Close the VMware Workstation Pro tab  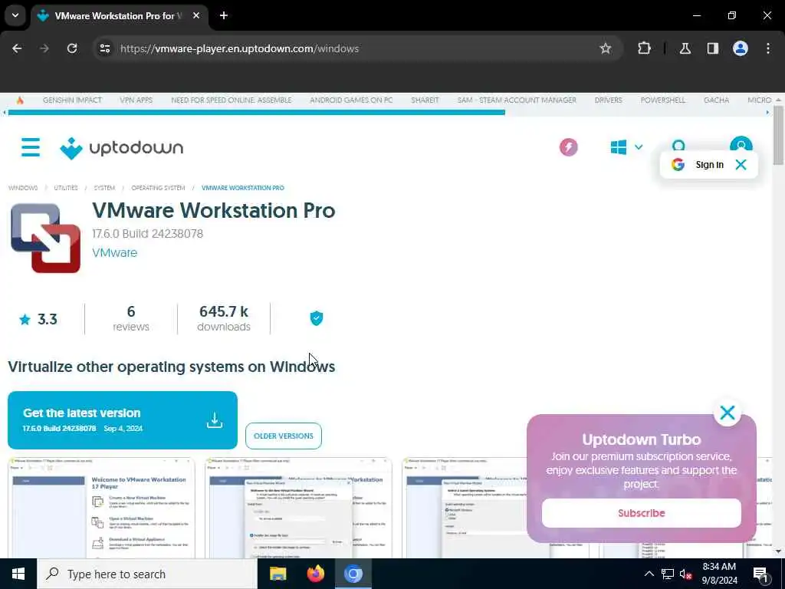coord(196,15)
